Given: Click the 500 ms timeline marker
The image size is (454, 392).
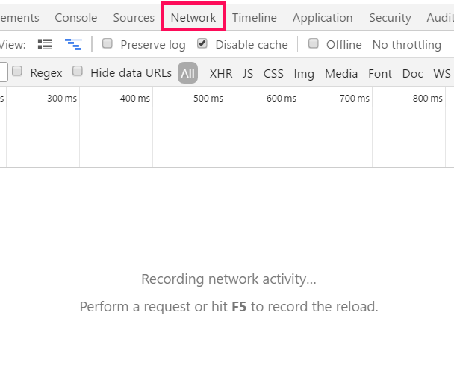Looking at the screenshot, I should 208,99.
